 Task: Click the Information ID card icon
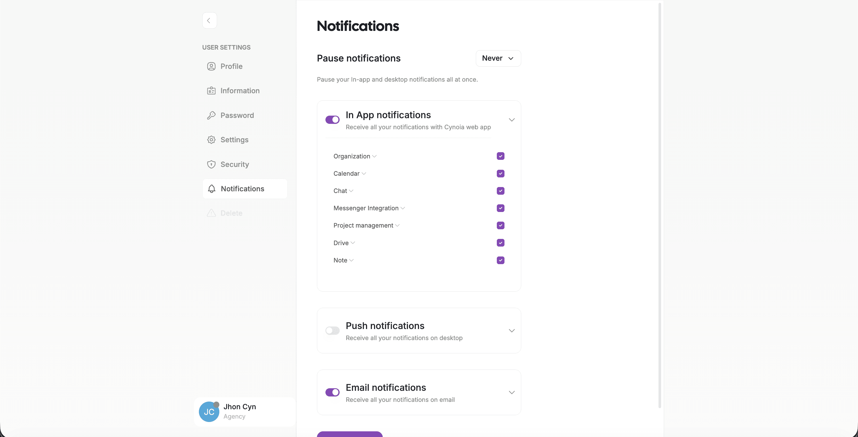[x=211, y=91]
